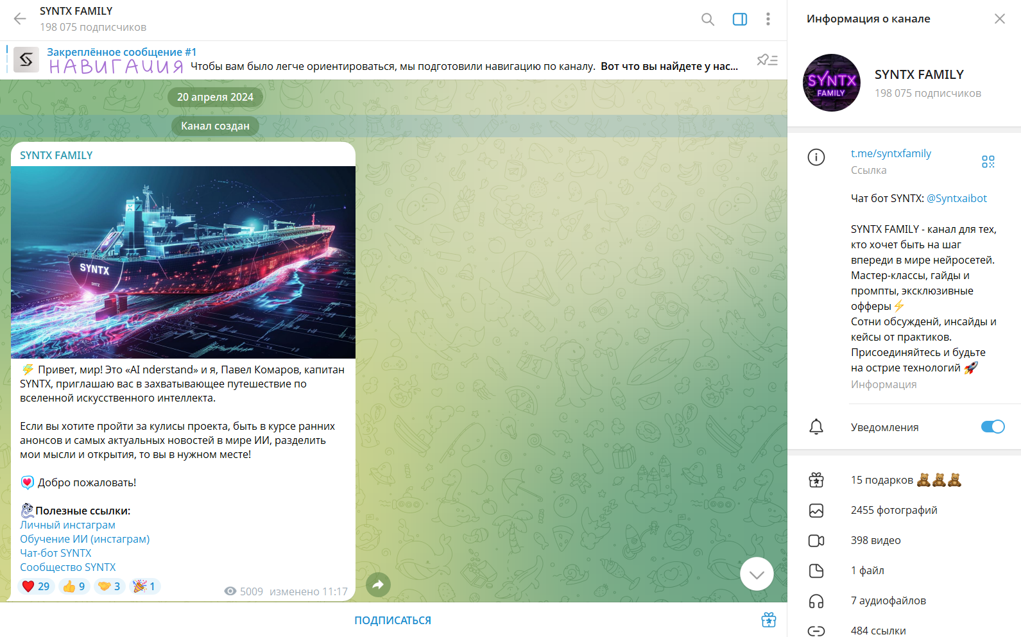Send a gift using bottom gift icon
Screen dimensions: 1021x637
pyautogui.click(x=768, y=620)
